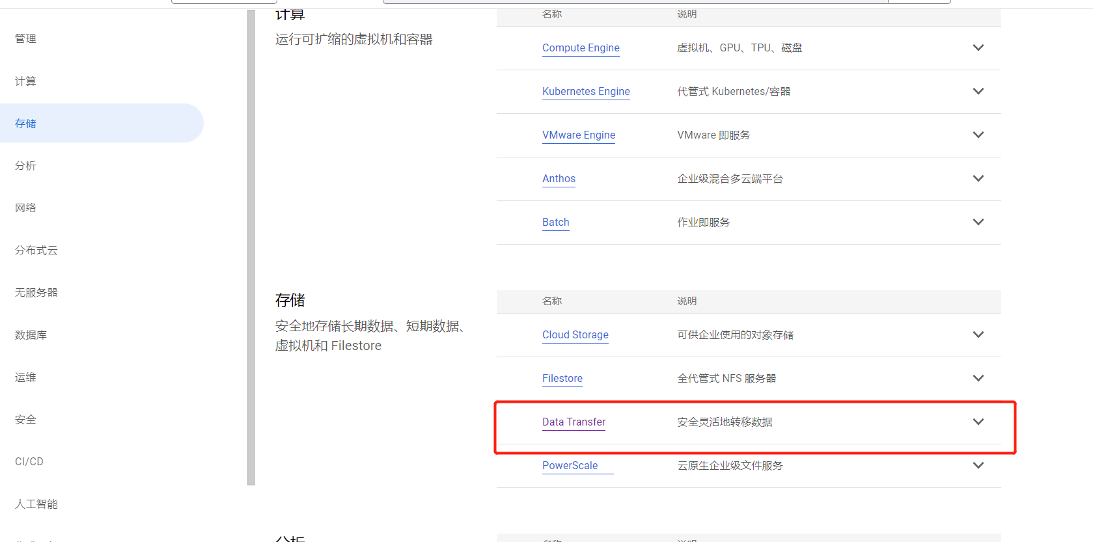Click description 作业即服务
This screenshot has height=542, width=1093.
pos(703,222)
